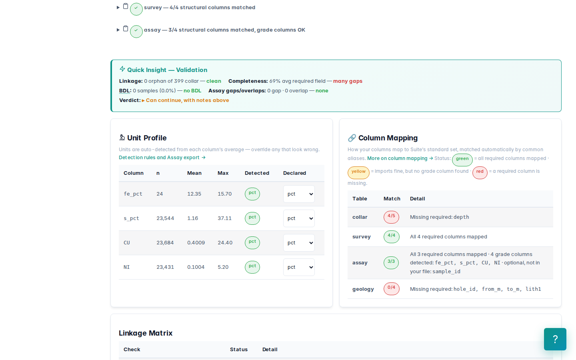The width and height of the screenshot is (576, 360).
Task: Click the clipboard icon beside assay
Action: tap(126, 29)
